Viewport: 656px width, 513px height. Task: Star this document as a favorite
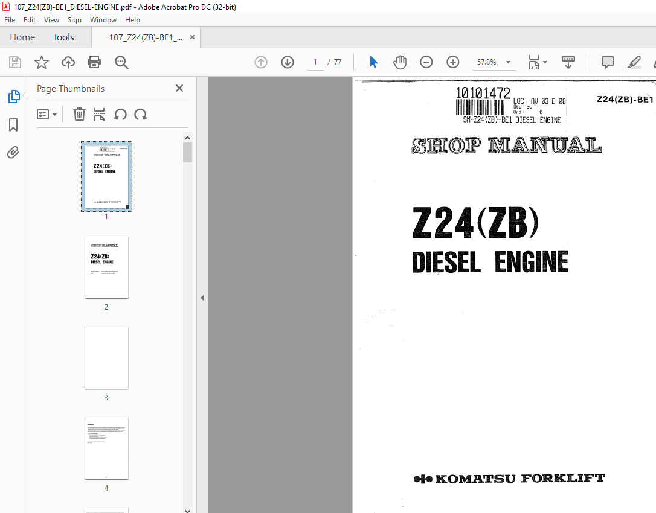pos(41,62)
